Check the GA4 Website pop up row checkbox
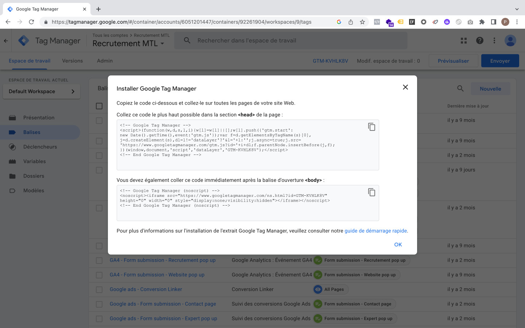Viewport: 525px width, 328px height. [99, 275]
